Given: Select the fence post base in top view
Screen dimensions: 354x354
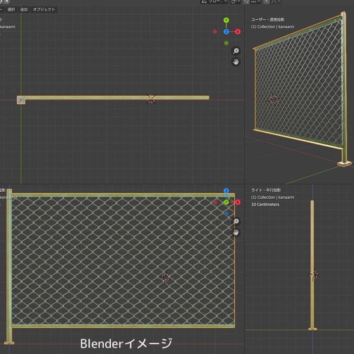Looking at the screenshot, I should [x=21, y=100].
